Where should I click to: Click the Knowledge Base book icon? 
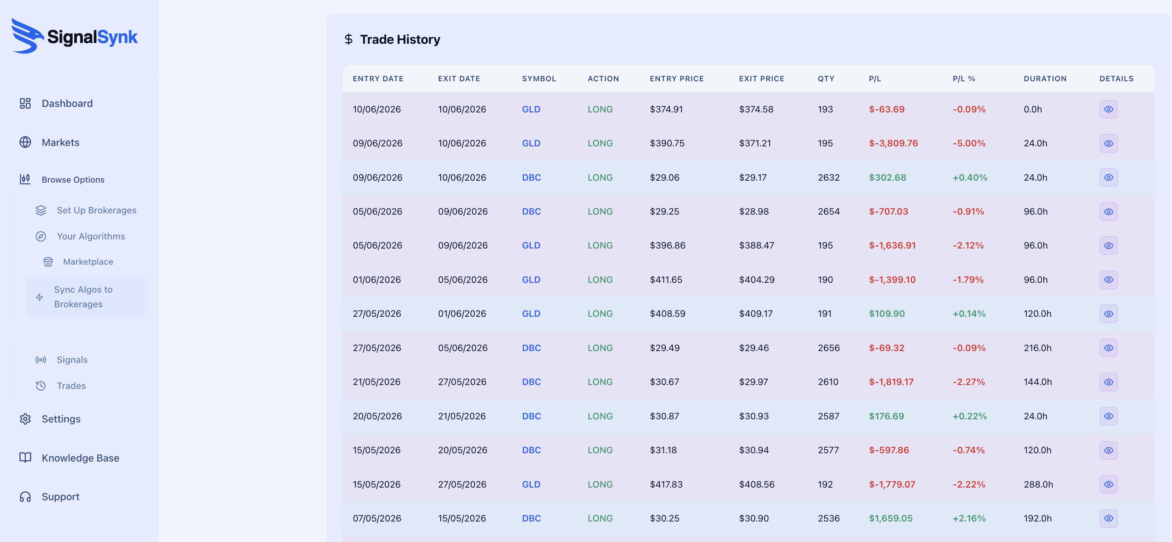tap(25, 458)
